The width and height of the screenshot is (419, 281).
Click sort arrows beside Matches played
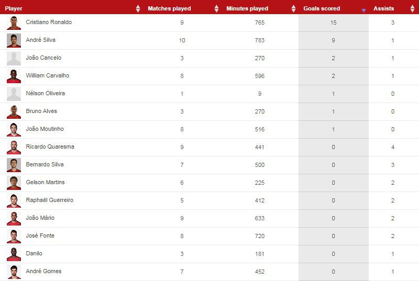click(x=217, y=8)
